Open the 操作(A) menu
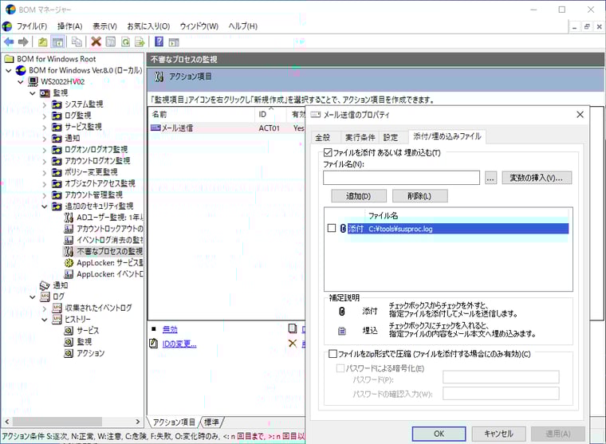This screenshot has height=444, width=606. [70, 26]
